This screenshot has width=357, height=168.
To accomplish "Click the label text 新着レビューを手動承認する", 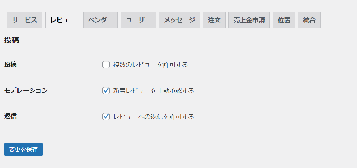I will pos(154,91).
